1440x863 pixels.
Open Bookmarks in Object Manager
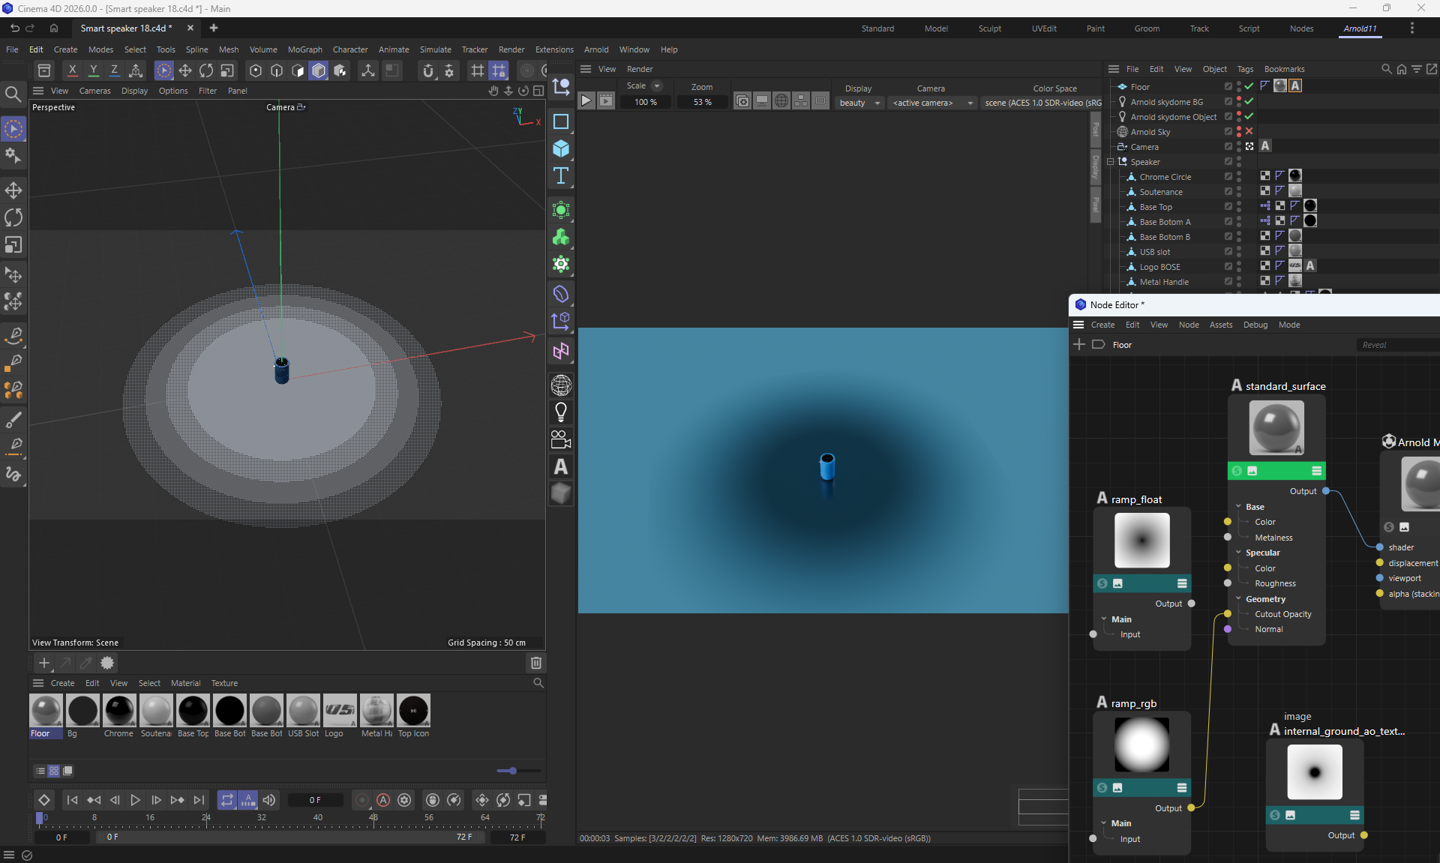[1284, 69]
